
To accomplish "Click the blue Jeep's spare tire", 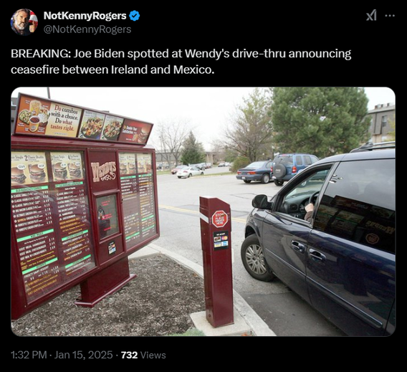I will (279, 170).
